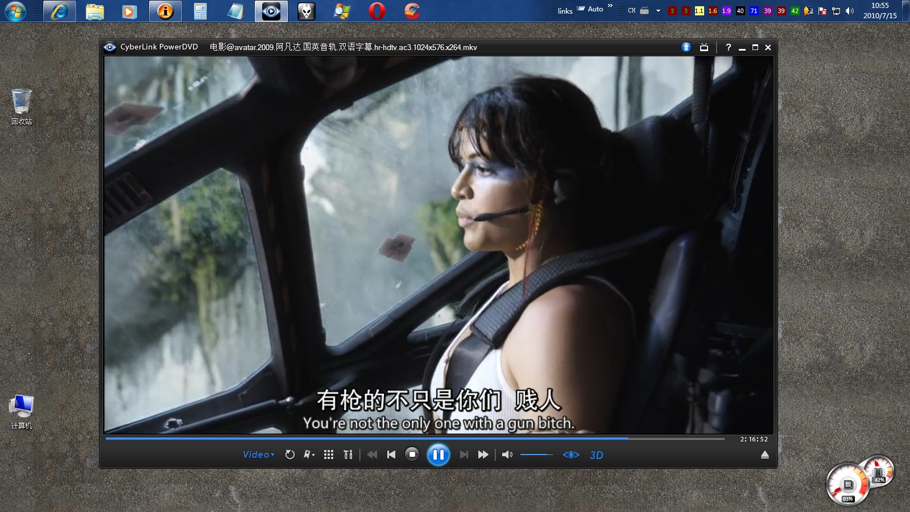Click the memory meter gadget showing 42%
This screenshot has width=910, height=512.
tap(879, 471)
